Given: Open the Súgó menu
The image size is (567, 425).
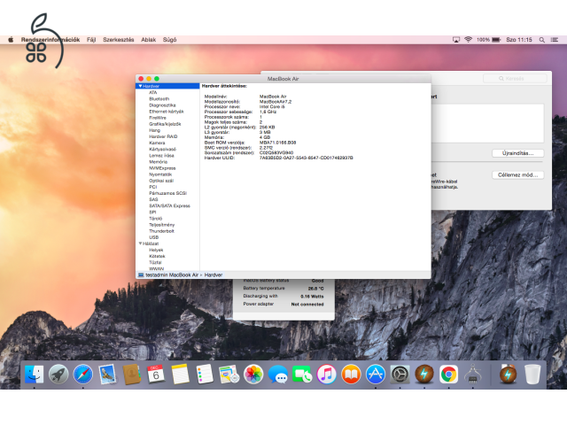Looking at the screenshot, I should pos(169,40).
